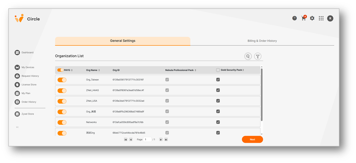Open Order History from sidebar
Screen dimensions: 356x163
pyautogui.click(x=29, y=102)
